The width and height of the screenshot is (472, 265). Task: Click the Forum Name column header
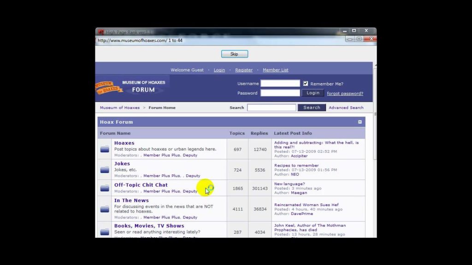click(x=115, y=133)
